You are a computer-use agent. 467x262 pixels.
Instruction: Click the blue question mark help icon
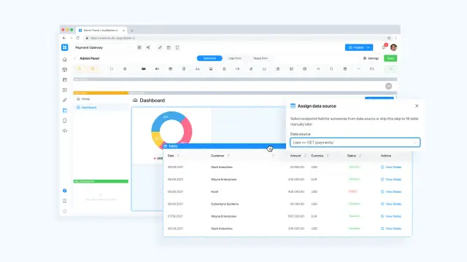(65, 191)
